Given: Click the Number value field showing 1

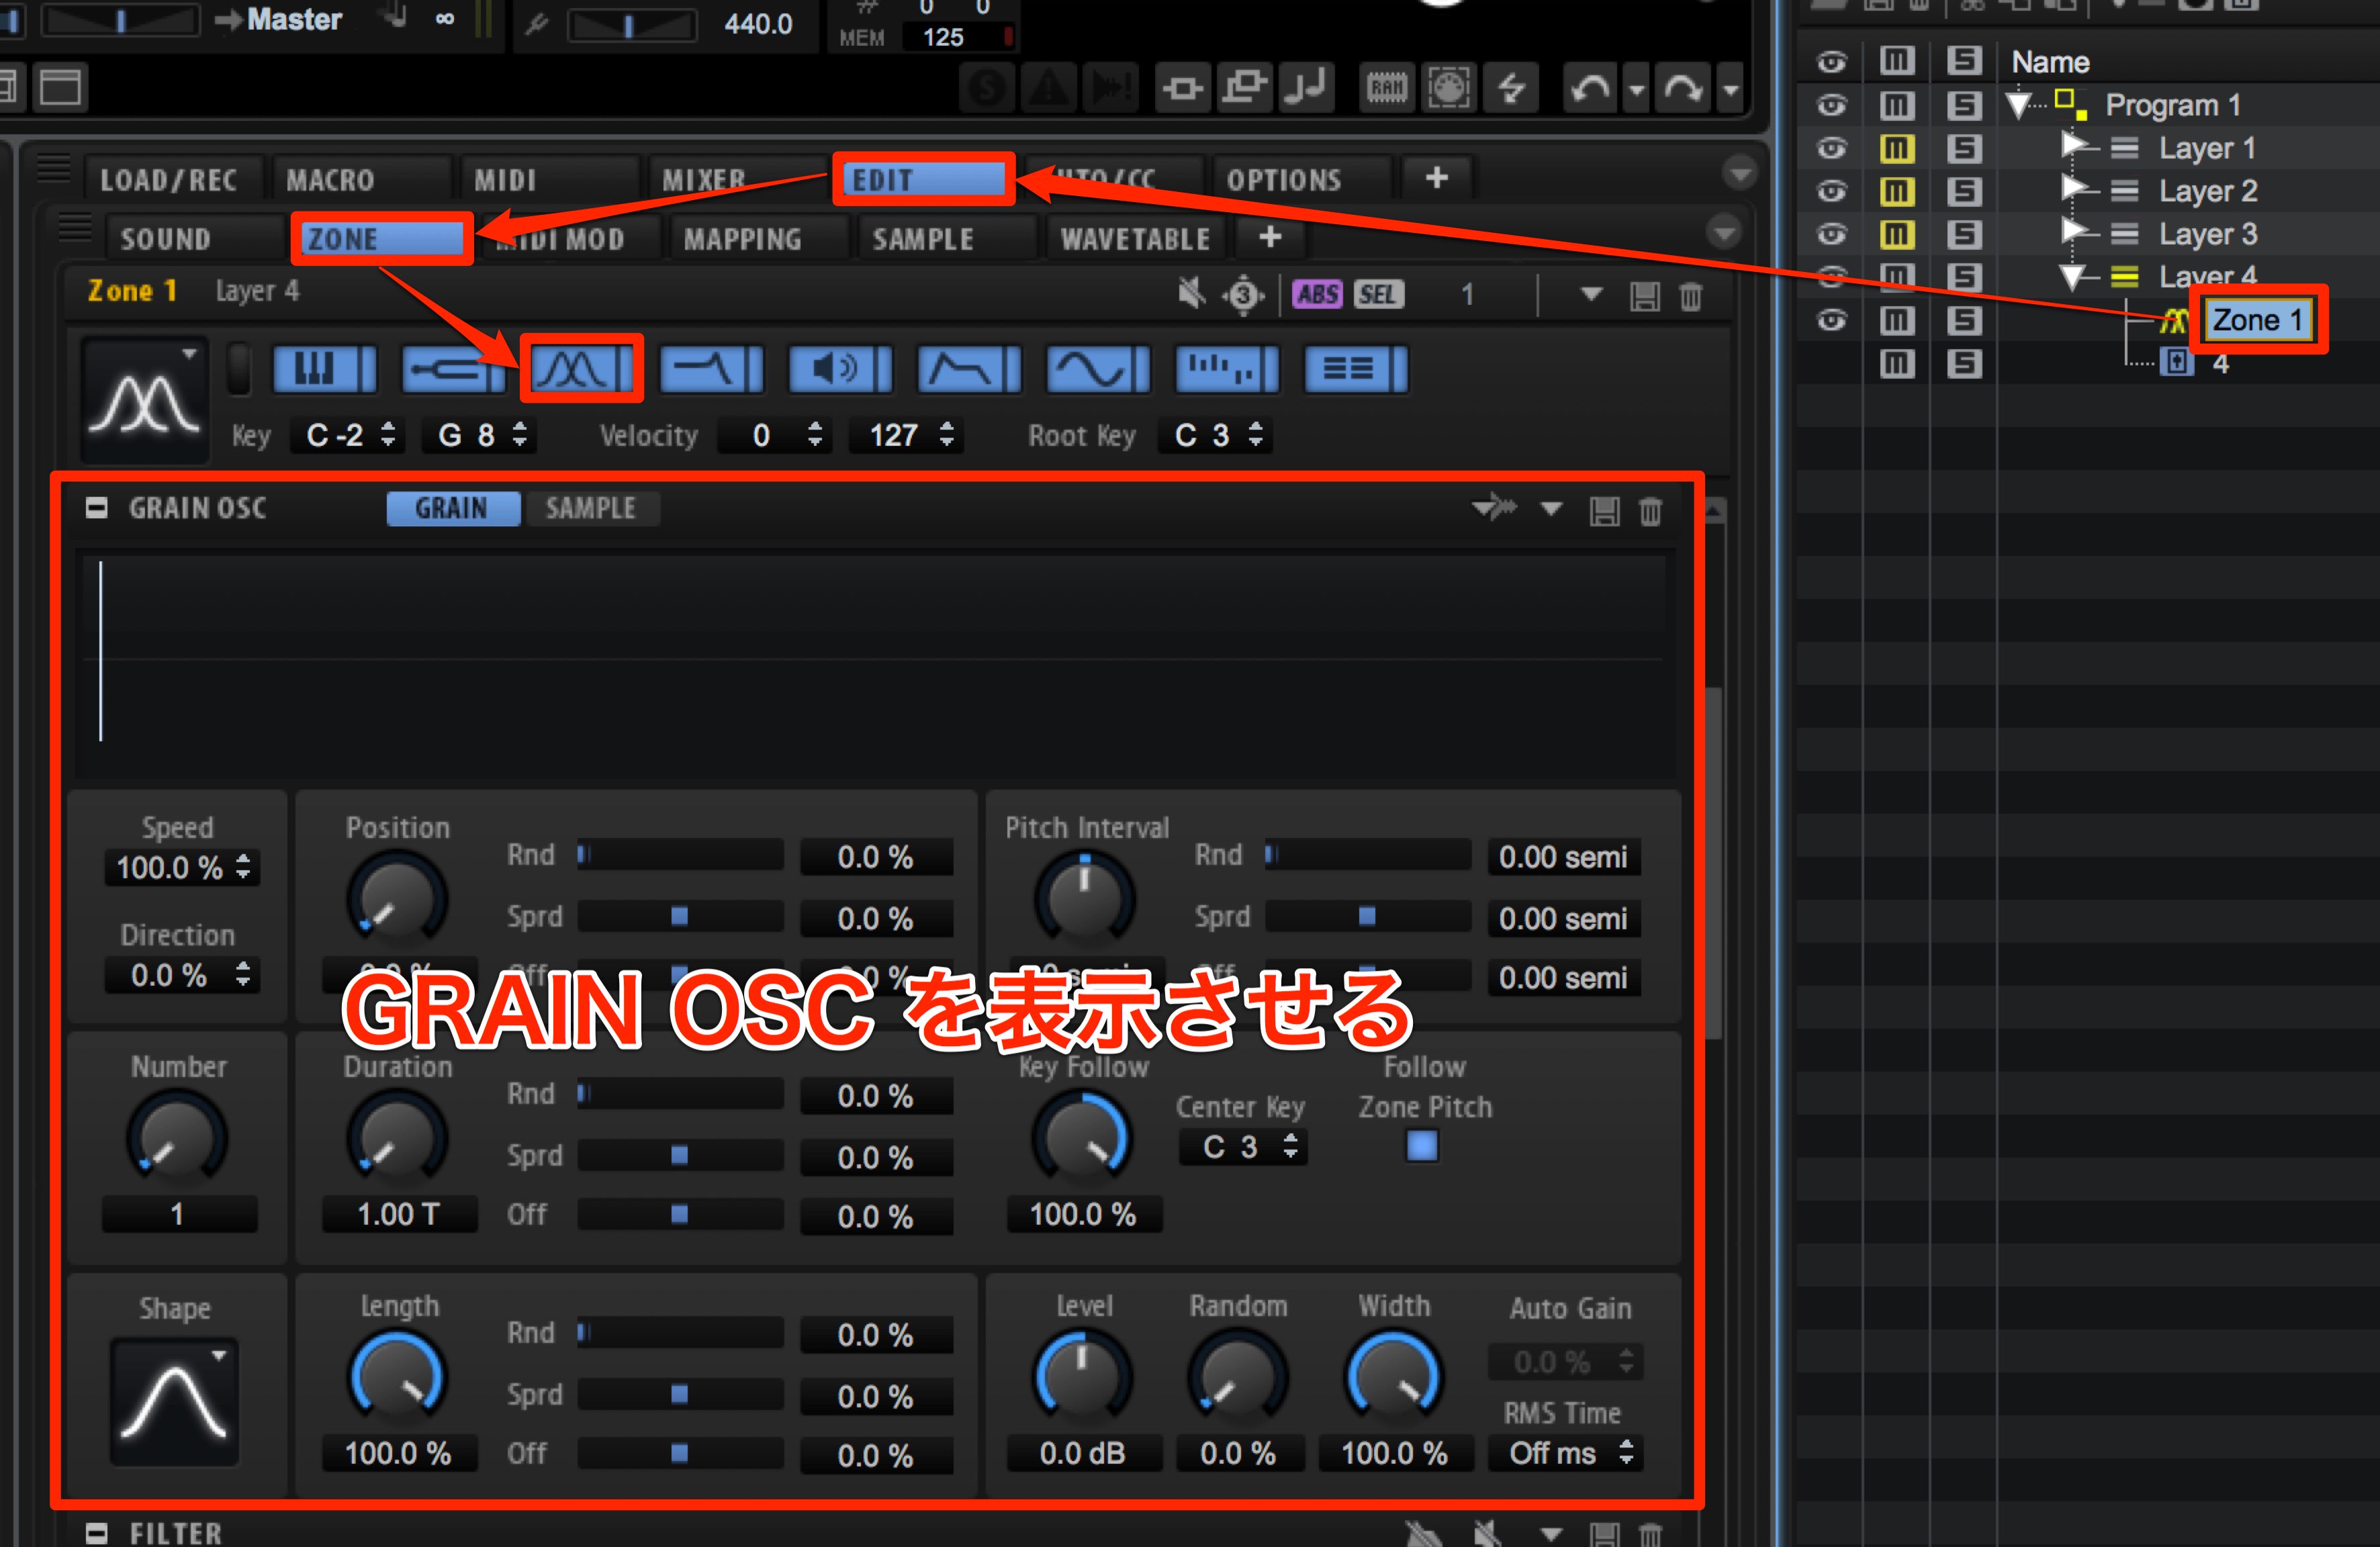Looking at the screenshot, I should (x=179, y=1214).
